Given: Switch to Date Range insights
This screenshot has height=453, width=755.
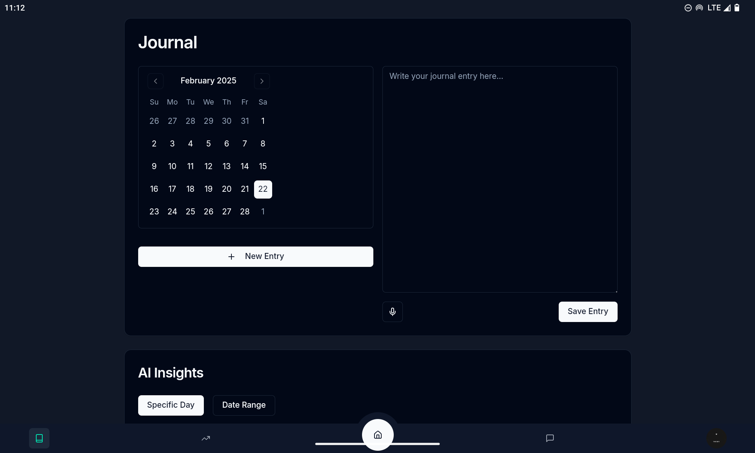Looking at the screenshot, I should coord(244,405).
